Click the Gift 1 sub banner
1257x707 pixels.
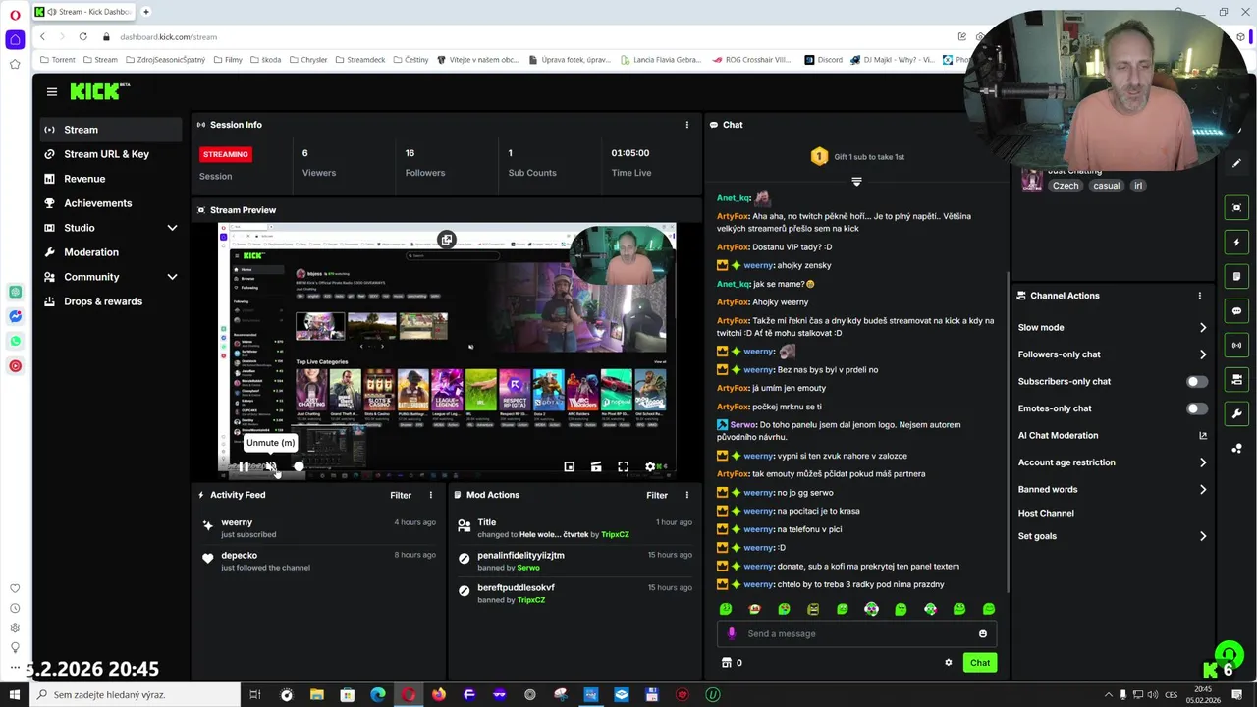click(x=856, y=157)
